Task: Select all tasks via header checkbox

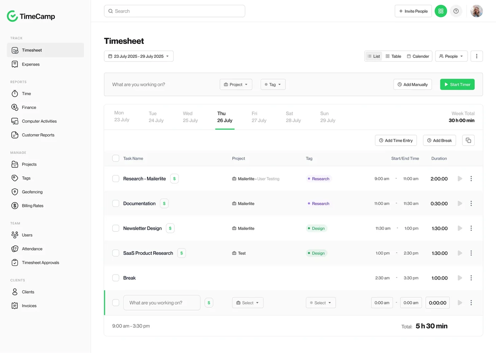Action: (116, 158)
